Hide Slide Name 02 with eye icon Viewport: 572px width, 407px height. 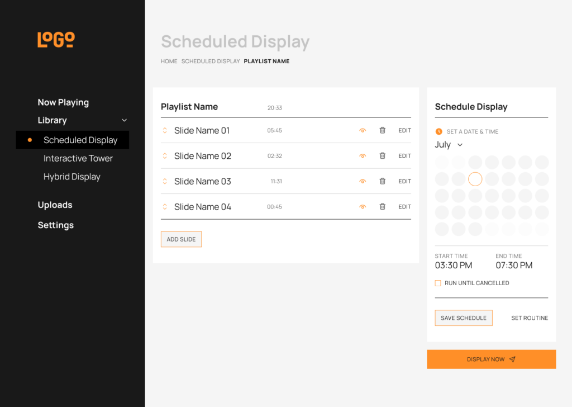click(x=363, y=156)
